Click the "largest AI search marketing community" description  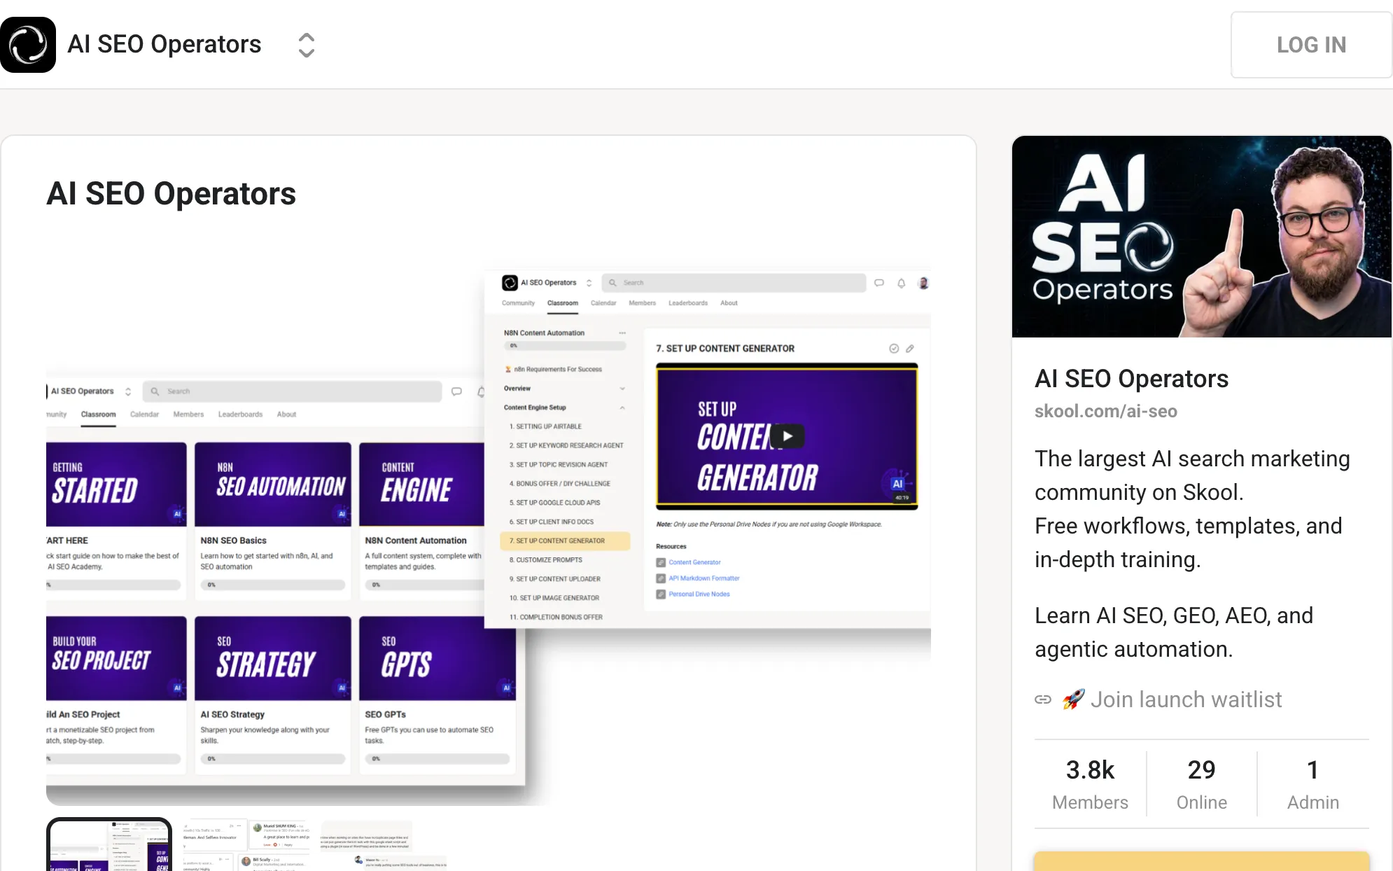tap(1192, 509)
